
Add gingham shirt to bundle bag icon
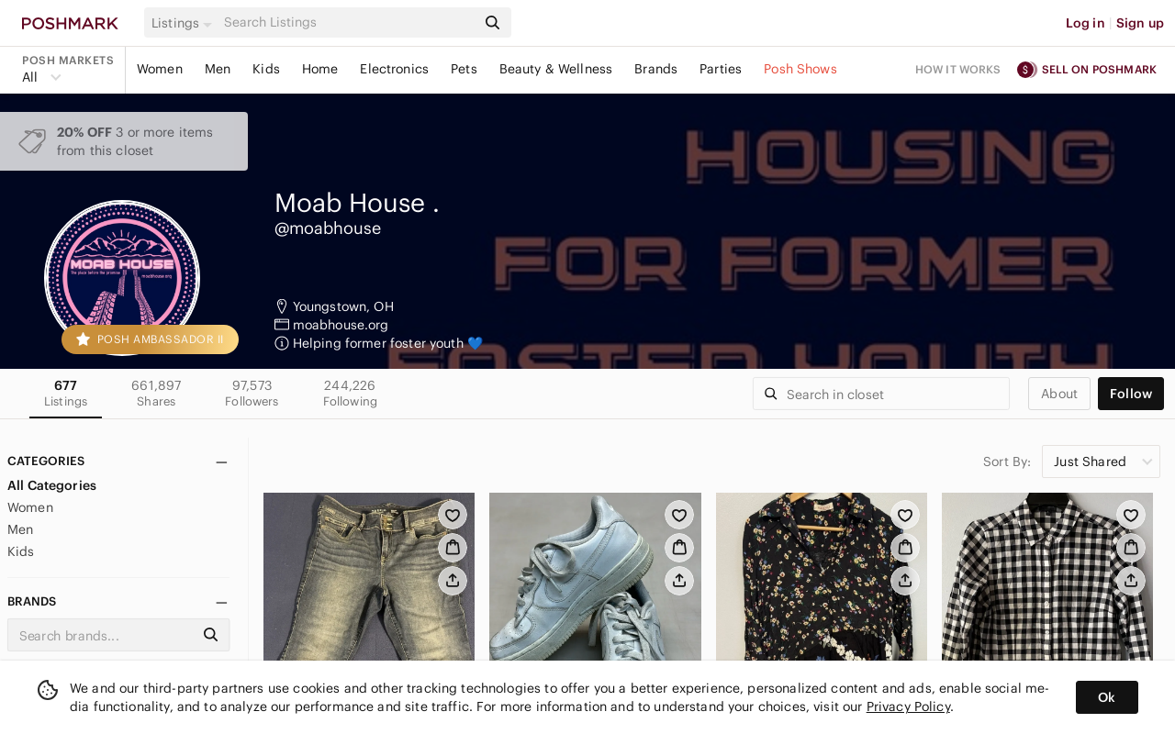(x=1131, y=548)
